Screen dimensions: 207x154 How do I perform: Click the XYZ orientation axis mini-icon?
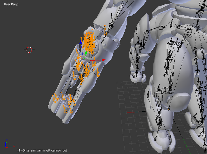[x=9, y=144]
